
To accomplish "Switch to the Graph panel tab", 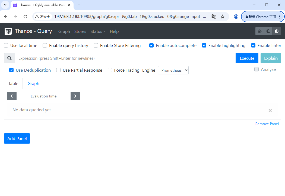I will coord(33,84).
